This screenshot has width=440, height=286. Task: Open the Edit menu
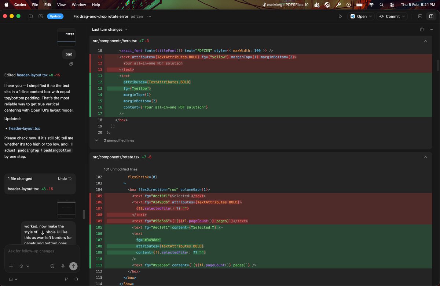point(48,5)
